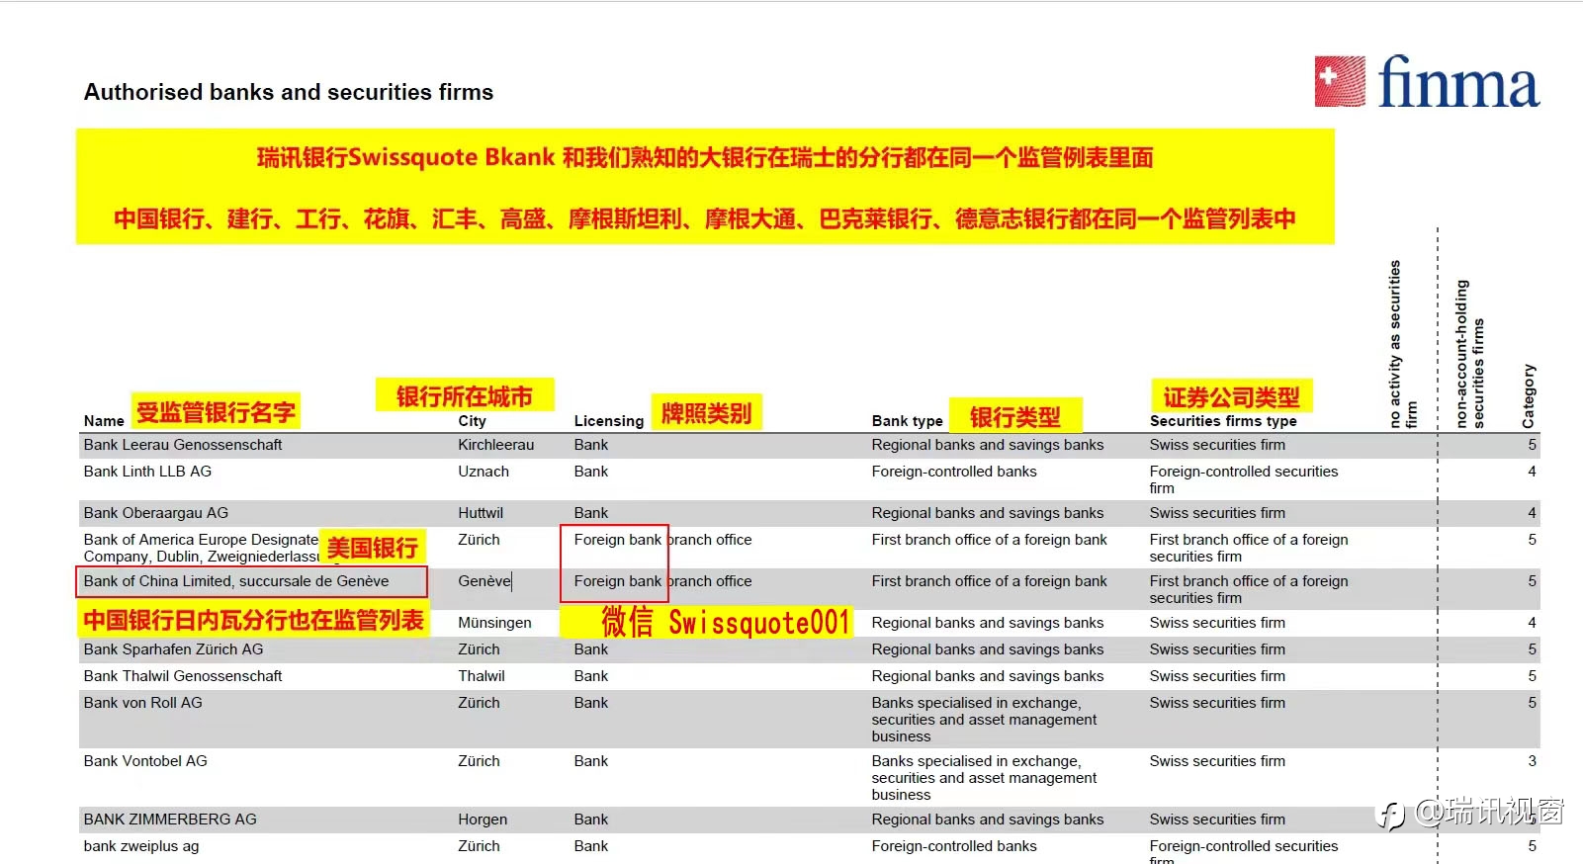Select 'BANK ZIMMERBERG AG' name cell
Viewport: 1583px width, 864px height.
point(170,820)
